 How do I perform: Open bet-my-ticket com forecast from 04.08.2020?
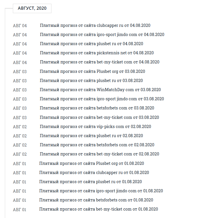pos(100,62)
